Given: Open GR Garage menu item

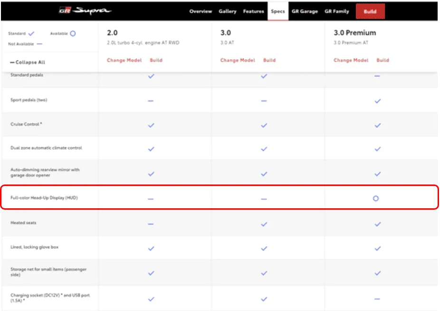Looking at the screenshot, I should [305, 11].
